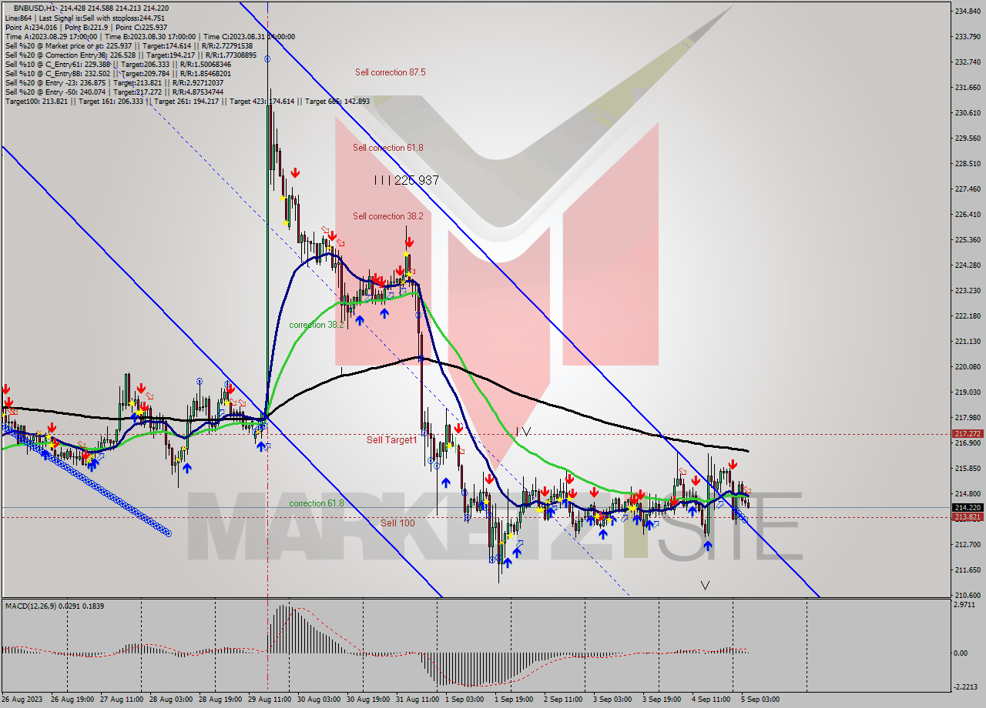This screenshot has width=986, height=708.
Task: Click the 220.080 price axis value
Action: [x=967, y=366]
